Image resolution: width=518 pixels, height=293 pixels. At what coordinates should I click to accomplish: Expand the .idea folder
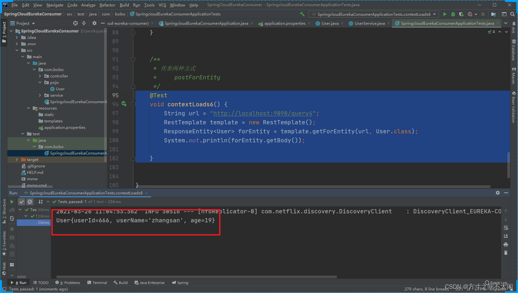click(x=17, y=38)
